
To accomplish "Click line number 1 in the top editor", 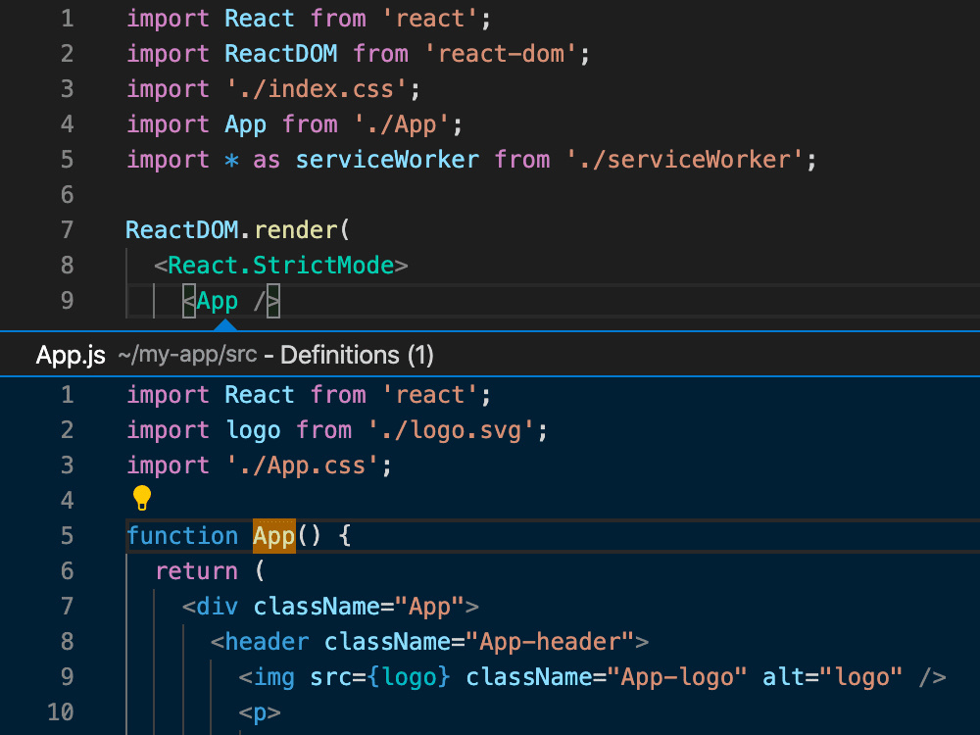I will (66, 18).
